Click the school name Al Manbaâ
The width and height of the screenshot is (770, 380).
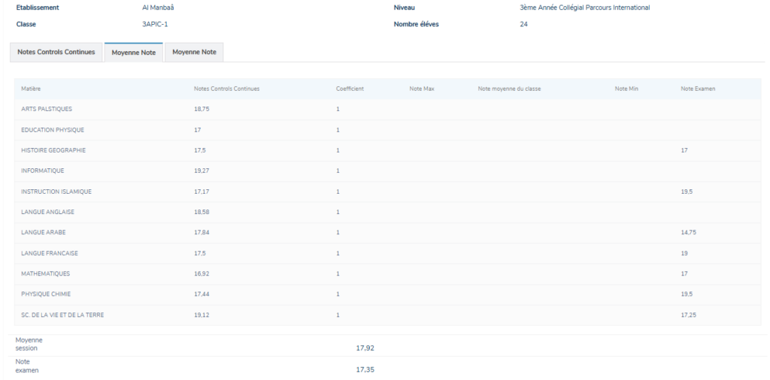(158, 8)
